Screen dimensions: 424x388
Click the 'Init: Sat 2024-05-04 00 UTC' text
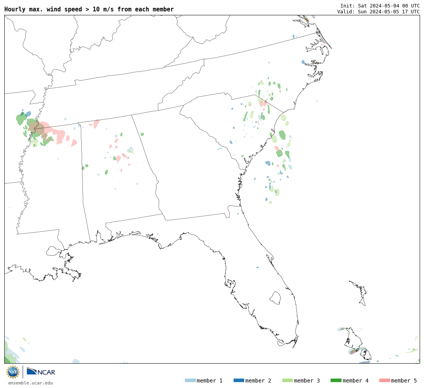[380, 5]
